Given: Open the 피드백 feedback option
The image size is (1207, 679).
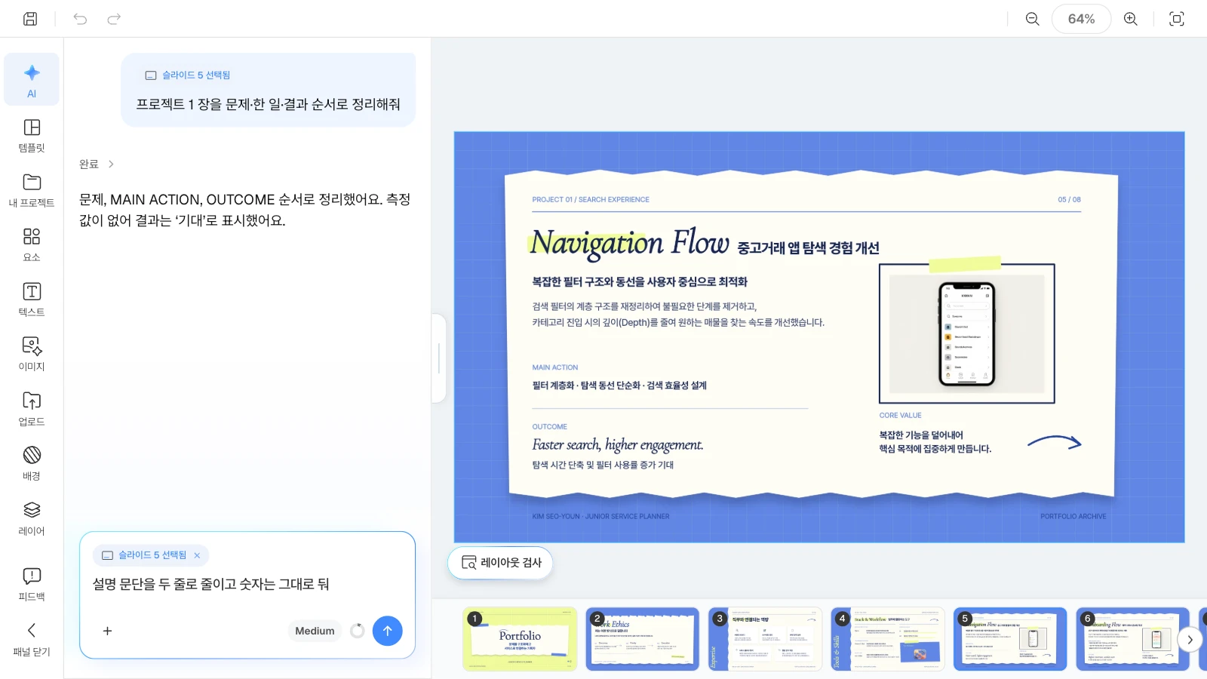Looking at the screenshot, I should pos(32,585).
